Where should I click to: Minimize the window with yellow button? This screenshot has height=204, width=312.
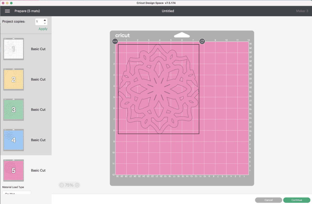pos(7,3)
